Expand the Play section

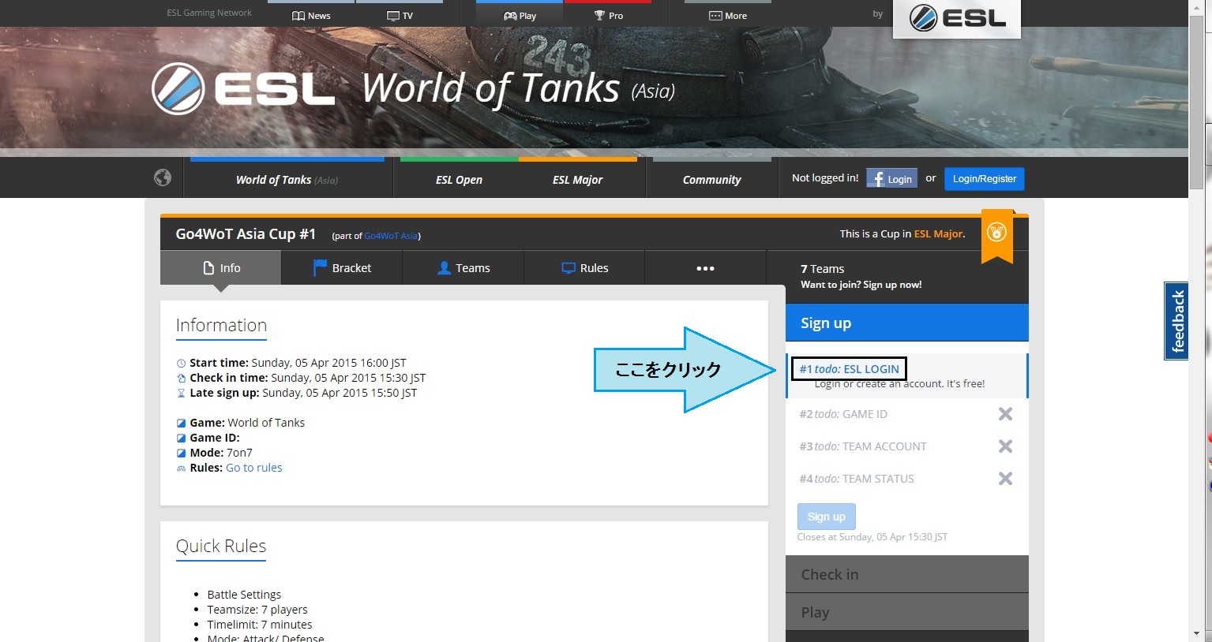click(x=906, y=612)
